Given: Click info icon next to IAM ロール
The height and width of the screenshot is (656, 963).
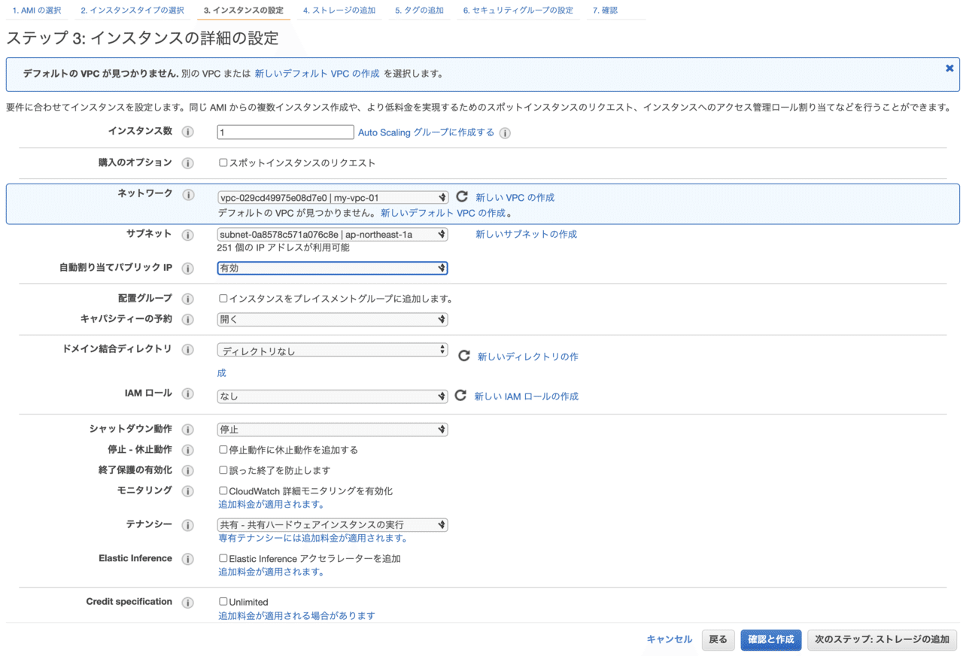Looking at the screenshot, I should (187, 394).
